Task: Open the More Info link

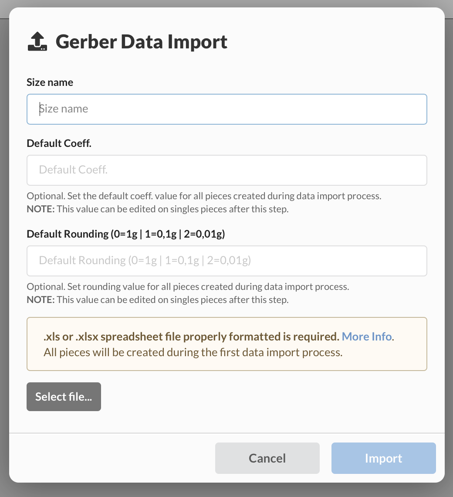Action: 367,337
